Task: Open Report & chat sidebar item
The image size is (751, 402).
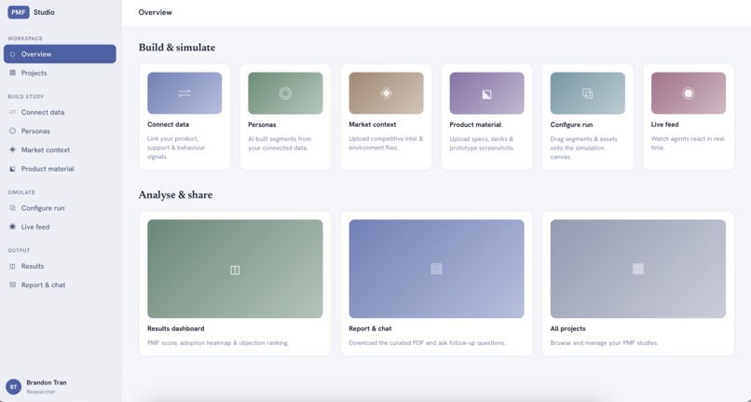Action: click(60, 285)
